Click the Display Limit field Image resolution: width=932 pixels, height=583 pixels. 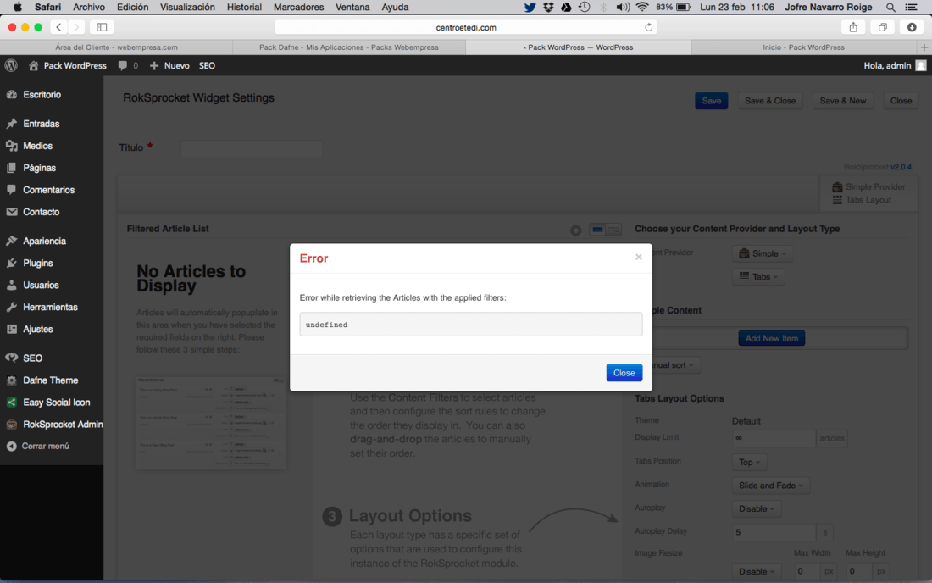(x=774, y=438)
